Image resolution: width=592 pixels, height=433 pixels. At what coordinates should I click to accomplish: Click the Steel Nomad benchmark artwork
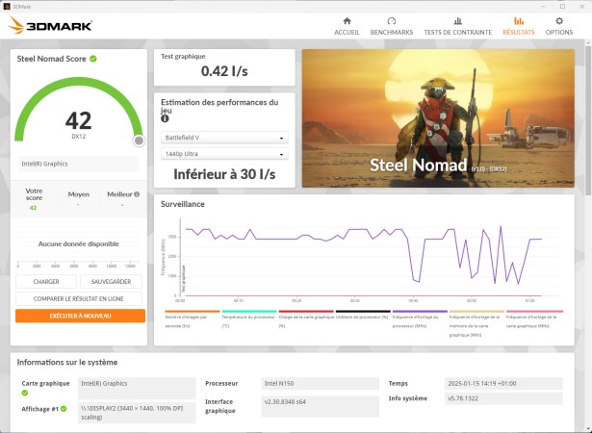coord(438,118)
